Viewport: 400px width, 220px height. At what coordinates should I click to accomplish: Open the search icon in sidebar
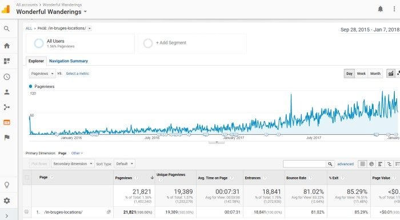7,29
